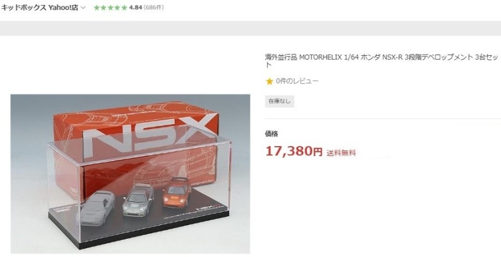The image size is (501, 257).
Task: Click the 17,380円 price amount
Action: click(x=294, y=151)
